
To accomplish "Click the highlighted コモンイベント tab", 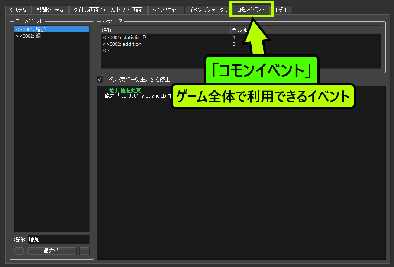I will coord(251,9).
